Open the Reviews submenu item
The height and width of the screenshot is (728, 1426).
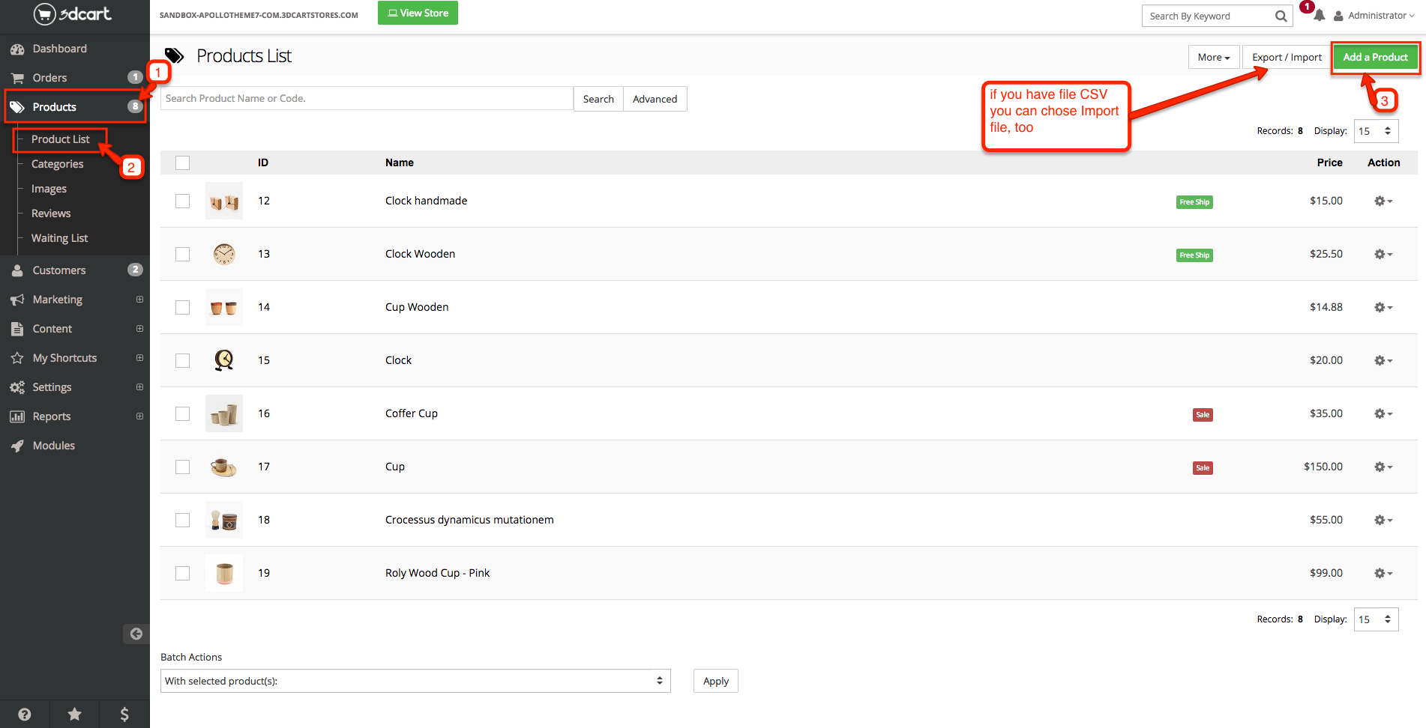pyautogui.click(x=51, y=213)
